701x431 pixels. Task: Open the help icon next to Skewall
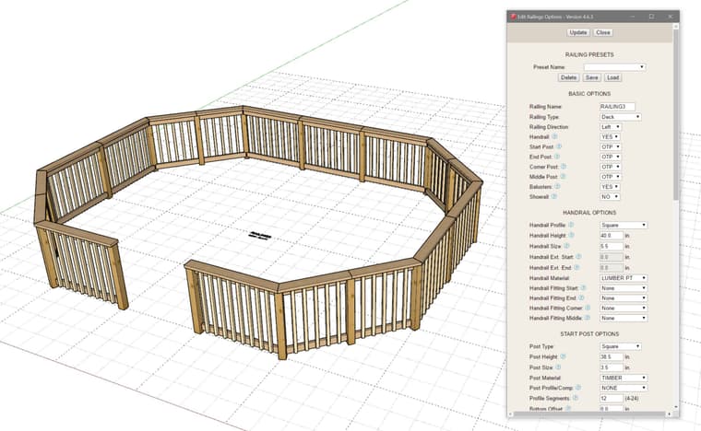tap(554, 196)
